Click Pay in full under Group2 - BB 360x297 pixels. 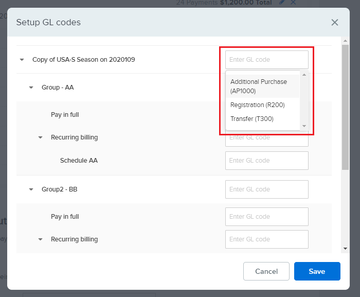tap(65, 217)
